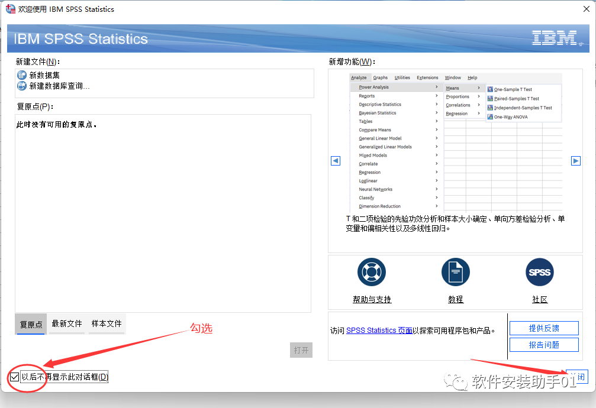596x408 pixels.
Task: Open the 社区 SPSS round icon
Action: coord(539,272)
